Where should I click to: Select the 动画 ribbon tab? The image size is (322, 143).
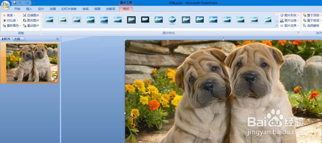[x=53, y=9]
